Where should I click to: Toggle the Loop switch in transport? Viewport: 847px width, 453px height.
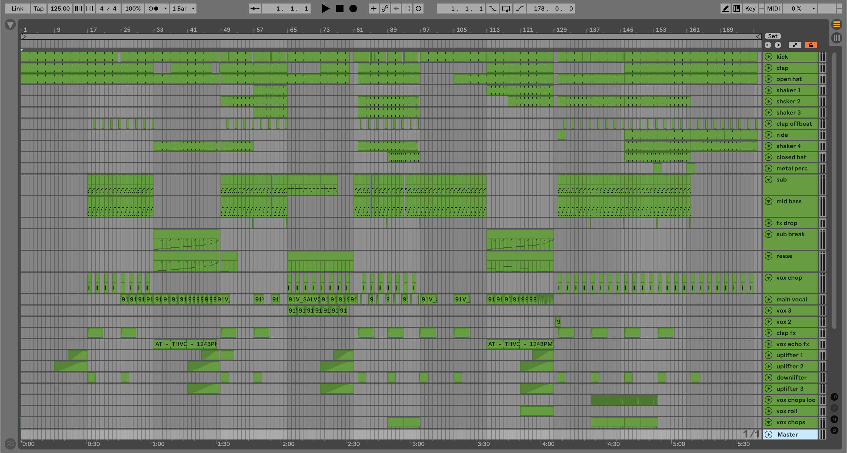[506, 9]
